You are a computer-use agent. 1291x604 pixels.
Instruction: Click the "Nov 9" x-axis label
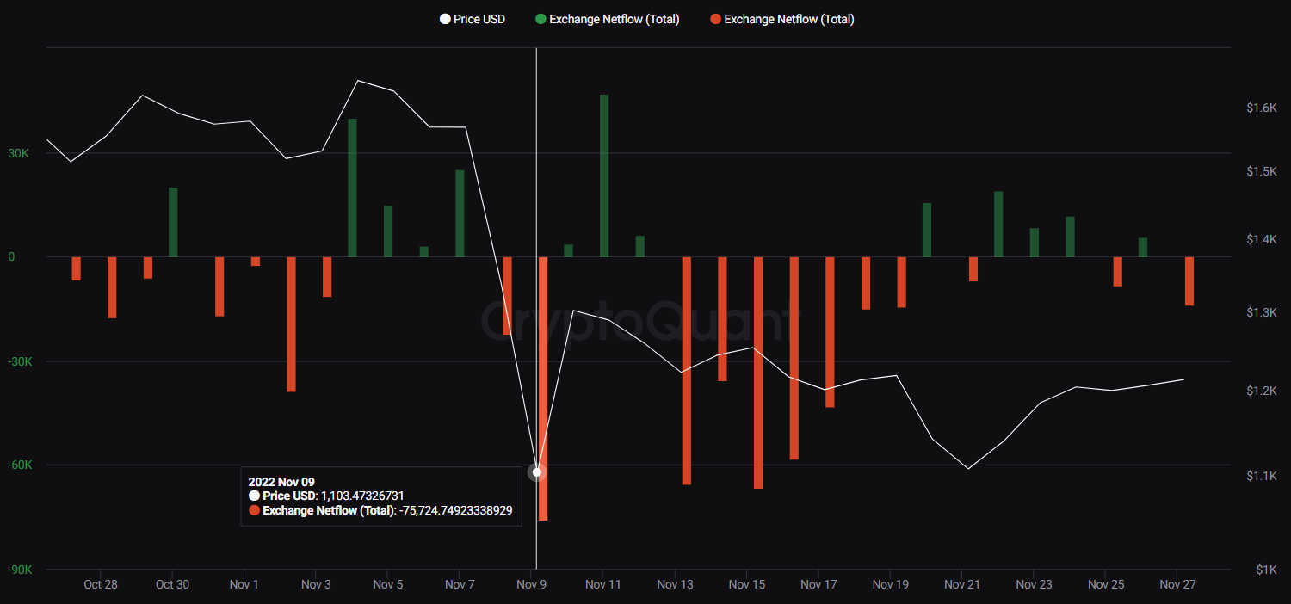point(531,585)
